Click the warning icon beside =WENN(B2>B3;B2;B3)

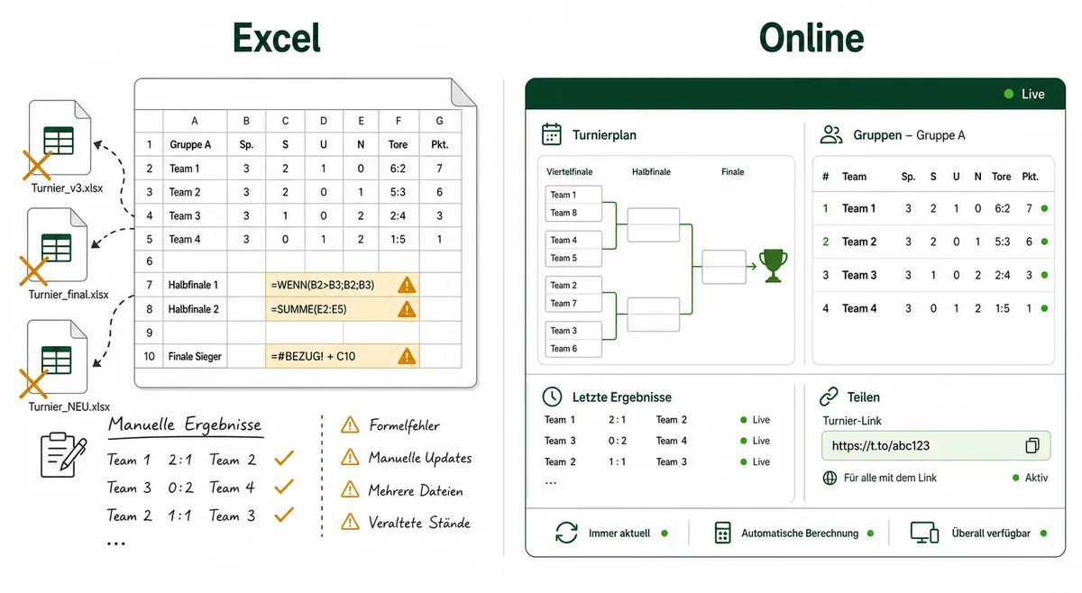tap(407, 285)
